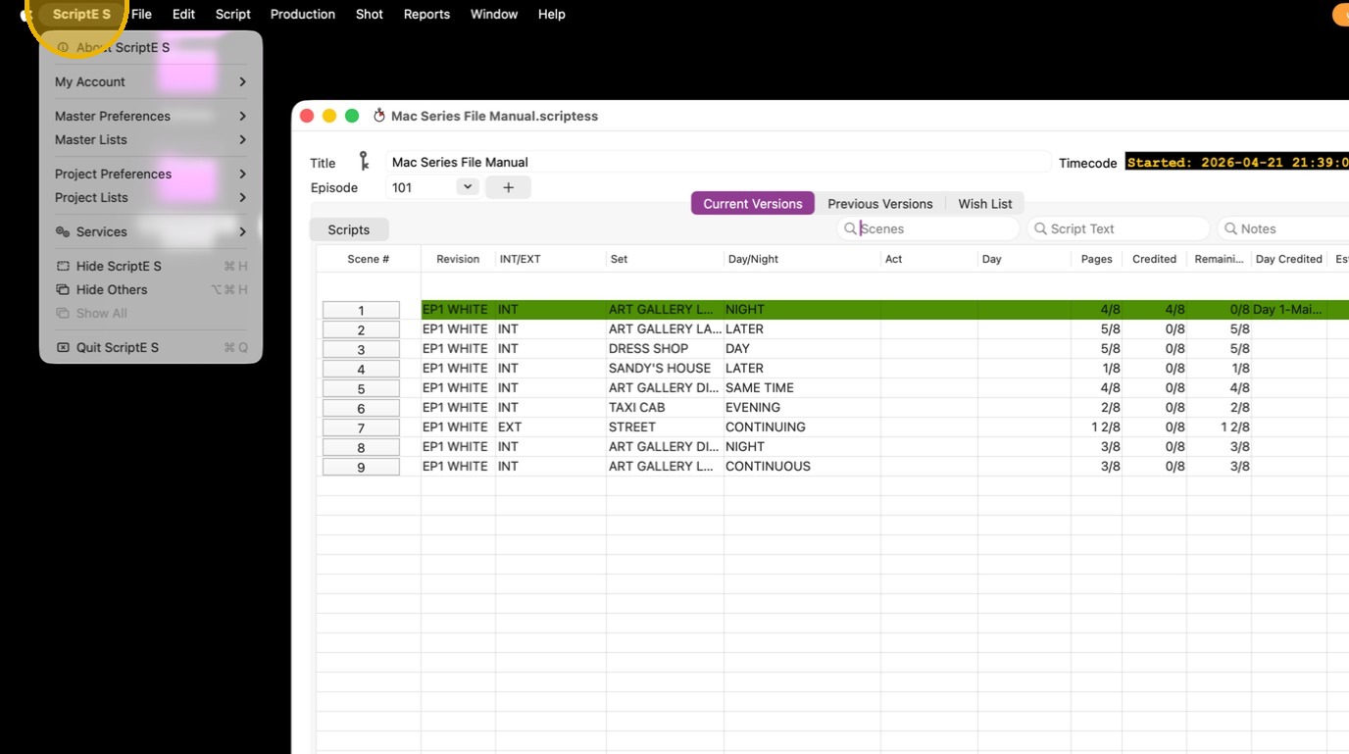Click the magnifier icon in Scenes search
This screenshot has height=754, width=1349.
click(850, 228)
